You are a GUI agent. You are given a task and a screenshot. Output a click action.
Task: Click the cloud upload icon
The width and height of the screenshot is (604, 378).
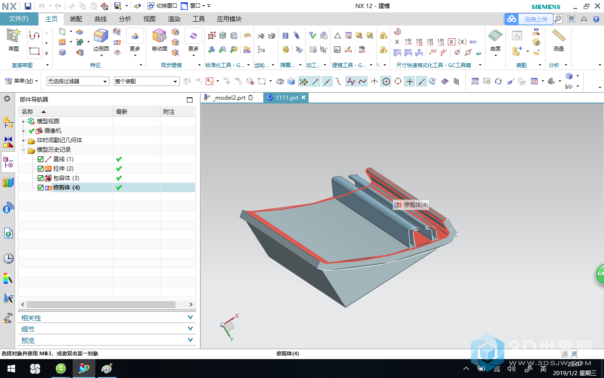click(x=512, y=19)
